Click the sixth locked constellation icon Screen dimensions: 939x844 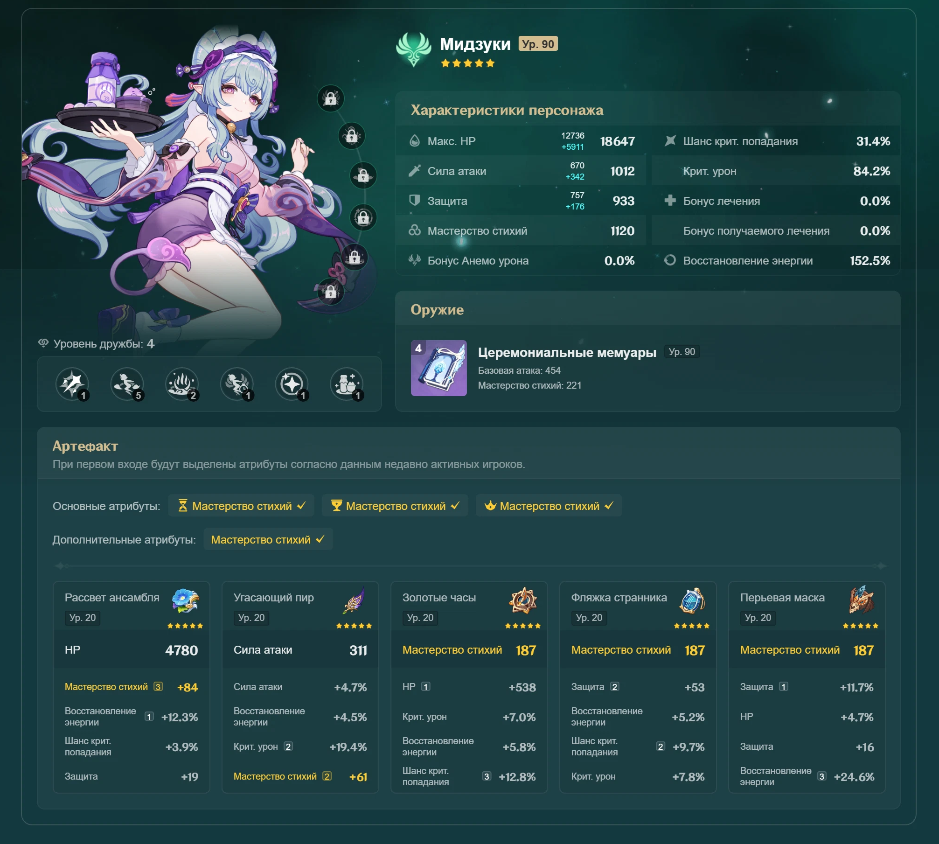(x=330, y=292)
